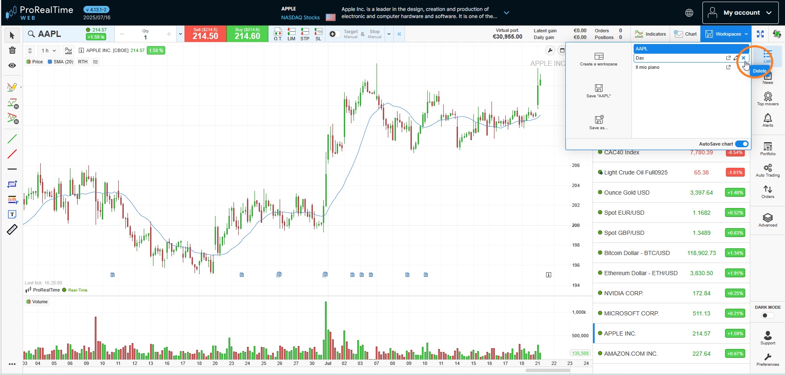The image size is (785, 375).
Task: Click Create a workspace
Action: [x=599, y=59]
